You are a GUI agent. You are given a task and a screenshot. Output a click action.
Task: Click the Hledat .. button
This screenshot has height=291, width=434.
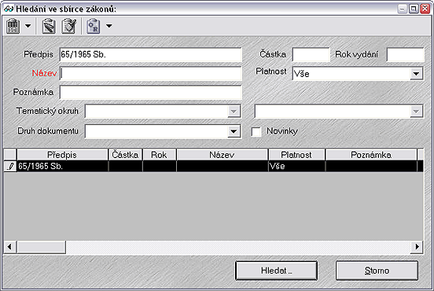coord(276,271)
